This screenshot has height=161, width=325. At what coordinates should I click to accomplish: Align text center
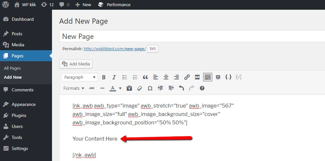point(166,77)
